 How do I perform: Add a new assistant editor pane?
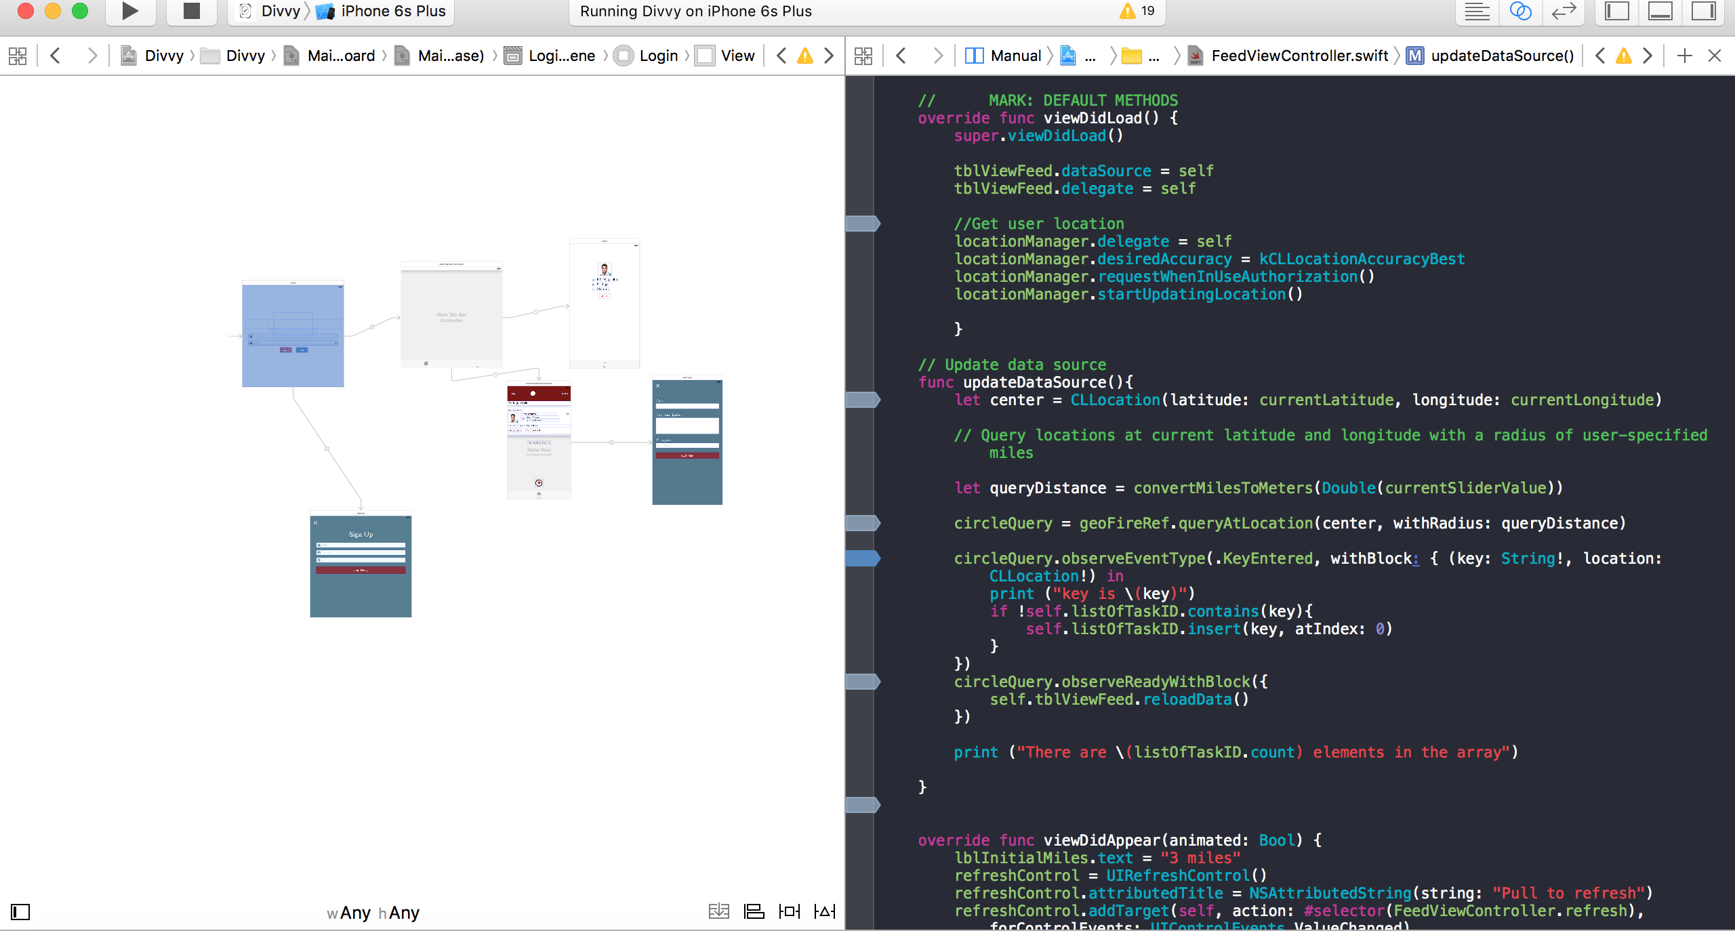pos(1685,56)
